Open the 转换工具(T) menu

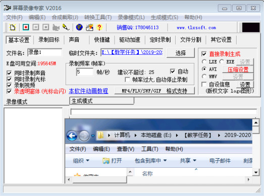tap(98, 17)
